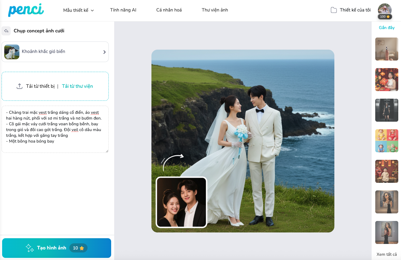This screenshot has height=260, width=401.
Task: Go to Thư viện ảnh
Action: [x=215, y=10]
